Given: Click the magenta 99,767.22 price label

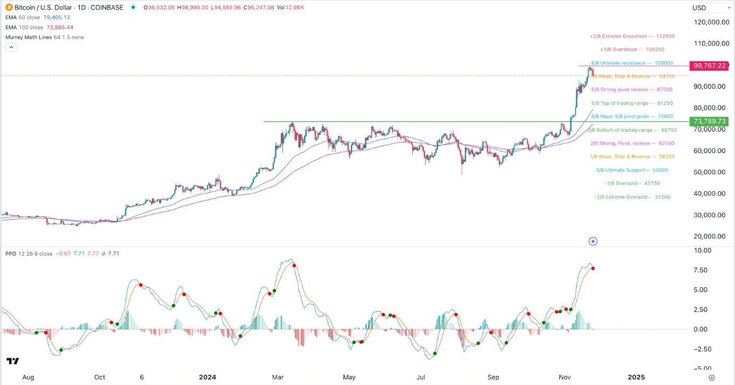Looking at the screenshot, I should tap(709, 66).
